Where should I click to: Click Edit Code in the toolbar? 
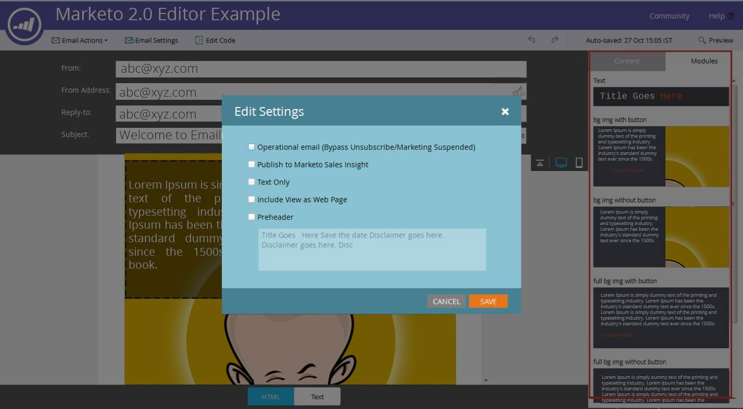point(215,40)
